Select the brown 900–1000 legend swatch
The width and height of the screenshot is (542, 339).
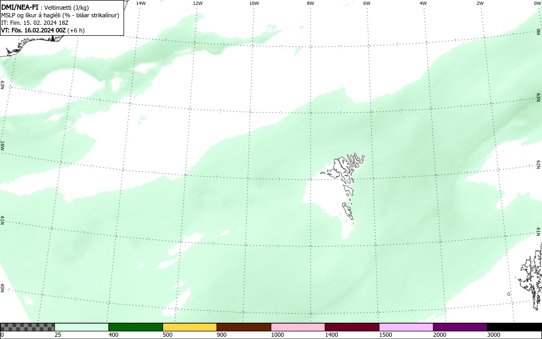tap(244, 327)
